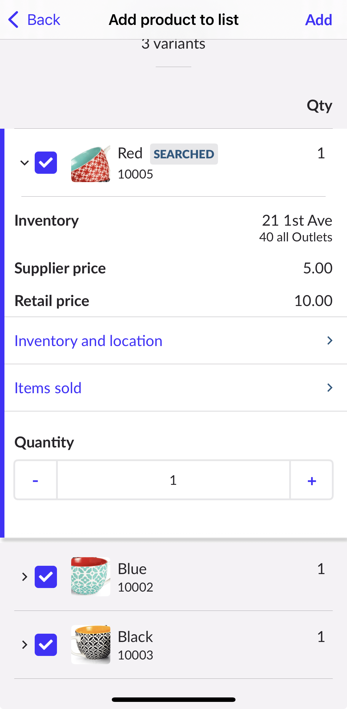Viewport: 347px width, 709px height.
Task: Click the Blue mug product thumbnail
Action: (x=90, y=576)
